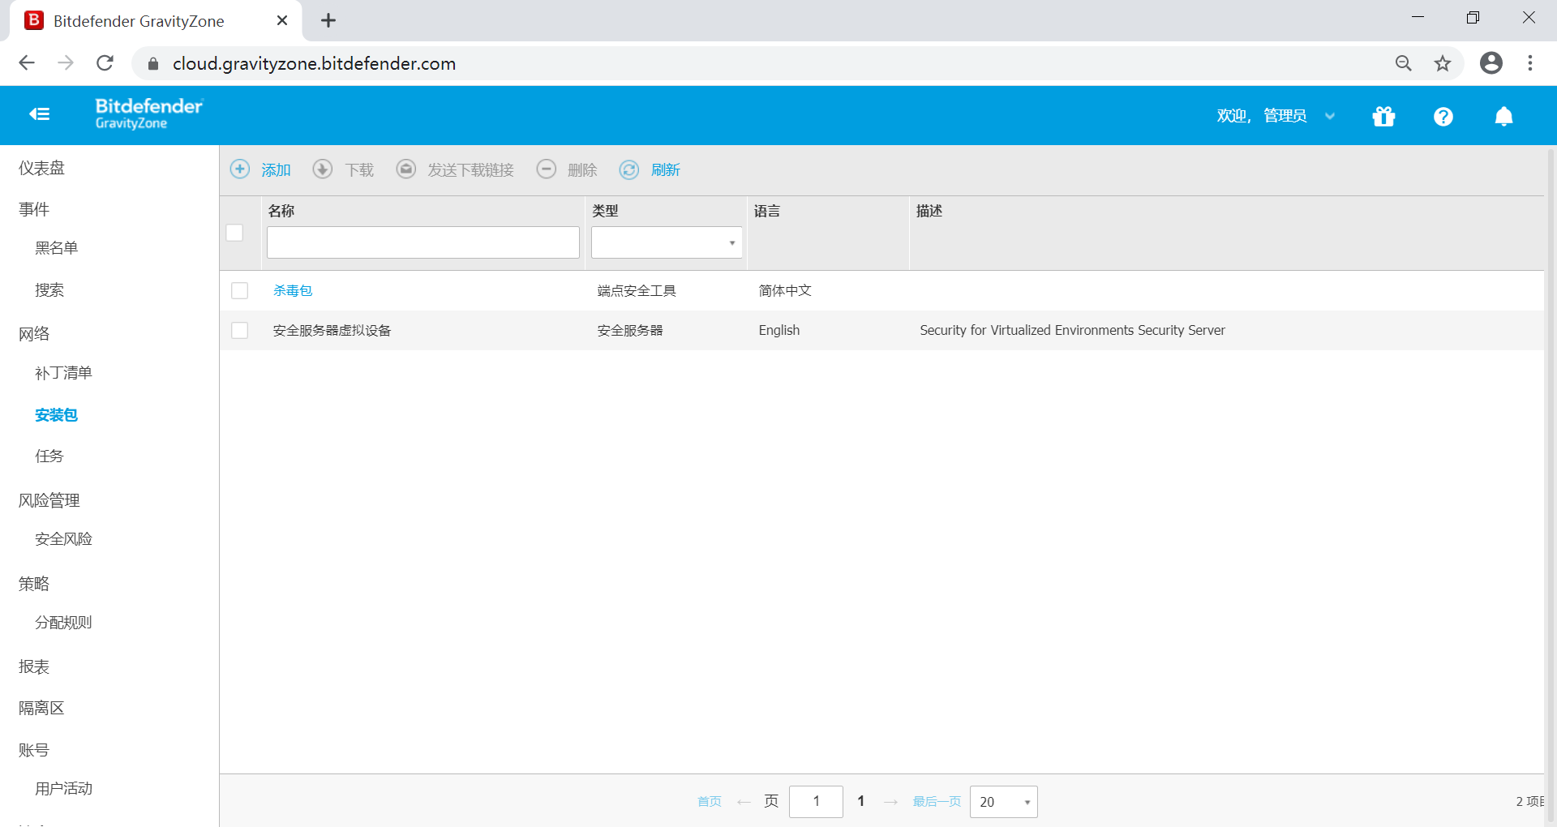Click the page number input field

point(816,802)
